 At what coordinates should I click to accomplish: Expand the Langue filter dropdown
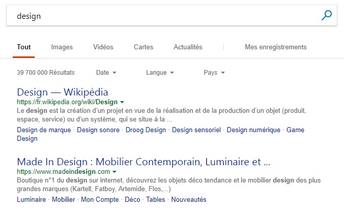[x=160, y=72]
